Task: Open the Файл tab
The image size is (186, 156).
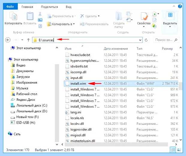Action: (x=10, y=7)
